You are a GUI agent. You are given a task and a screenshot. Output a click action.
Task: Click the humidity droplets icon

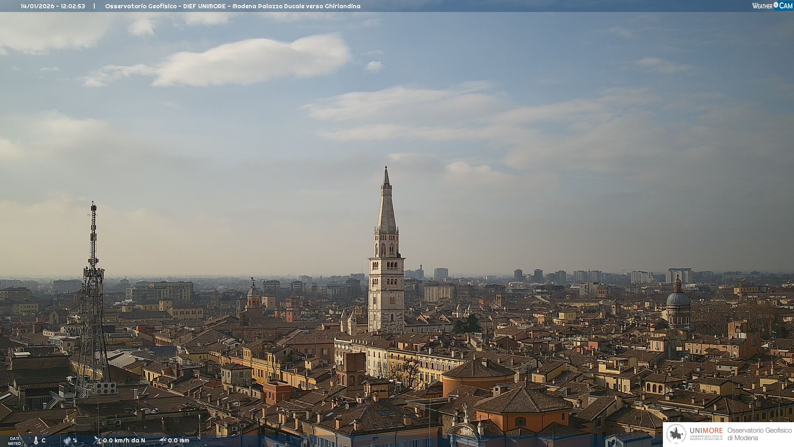[67, 441]
